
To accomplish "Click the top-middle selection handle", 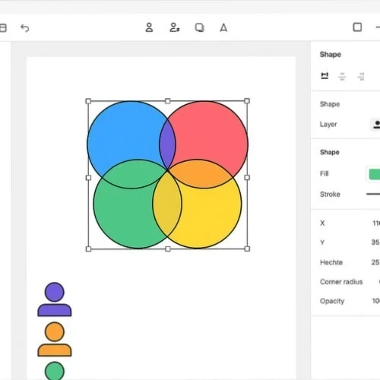I will [x=168, y=101].
